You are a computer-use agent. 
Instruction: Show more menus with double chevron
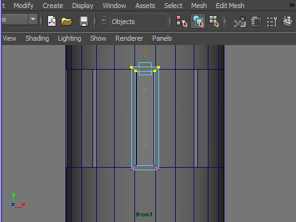pyautogui.click(x=292, y=5)
